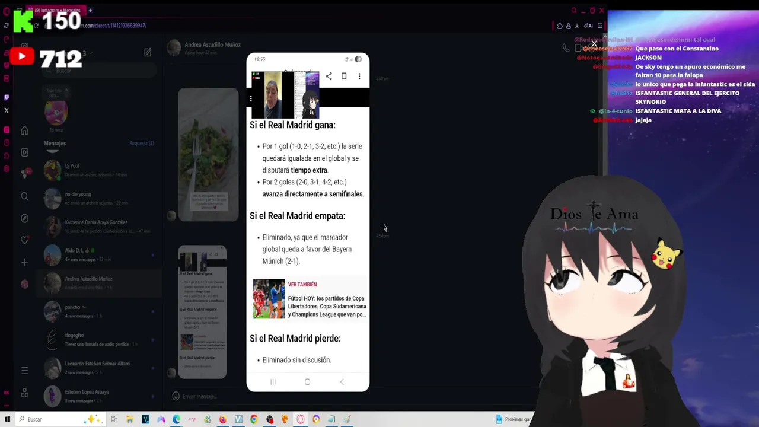Open Leonardo Esteban Belmar Alfaro chat
759x427 pixels.
pyautogui.click(x=99, y=368)
